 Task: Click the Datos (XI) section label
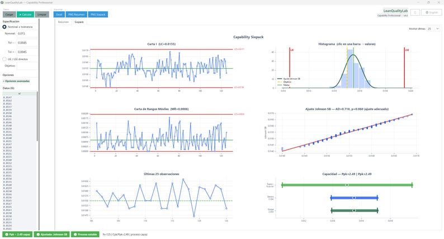click(8, 88)
